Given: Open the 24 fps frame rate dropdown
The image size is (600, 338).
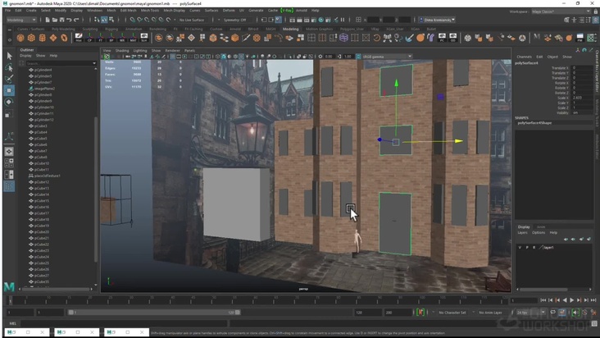Looking at the screenshot, I should pos(530,313).
